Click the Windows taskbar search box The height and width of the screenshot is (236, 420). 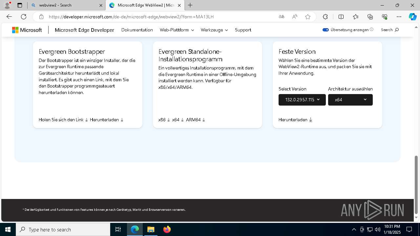coord(63,229)
